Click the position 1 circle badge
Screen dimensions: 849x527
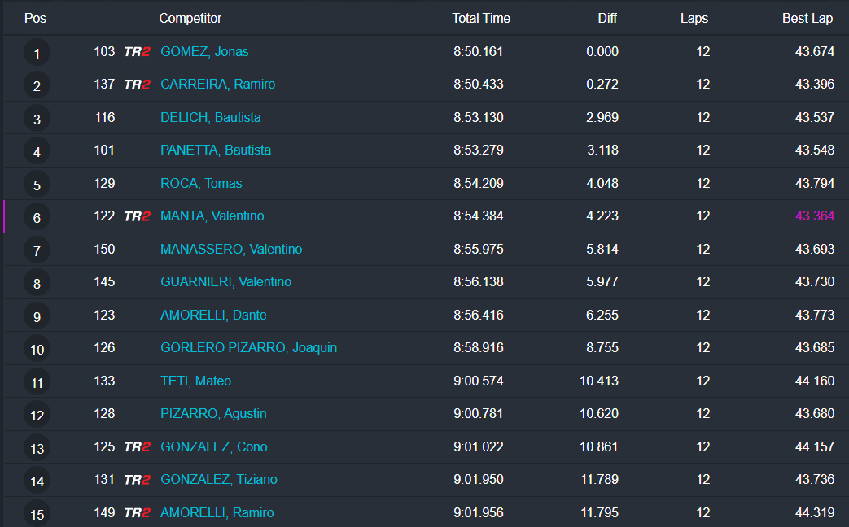click(37, 54)
